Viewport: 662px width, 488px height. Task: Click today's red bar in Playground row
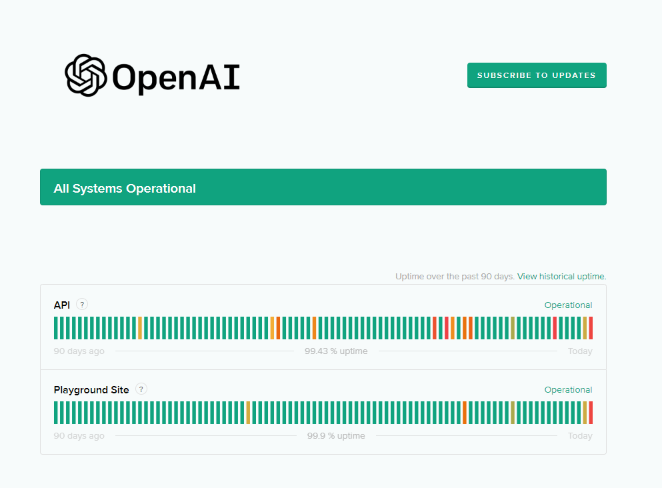click(591, 413)
